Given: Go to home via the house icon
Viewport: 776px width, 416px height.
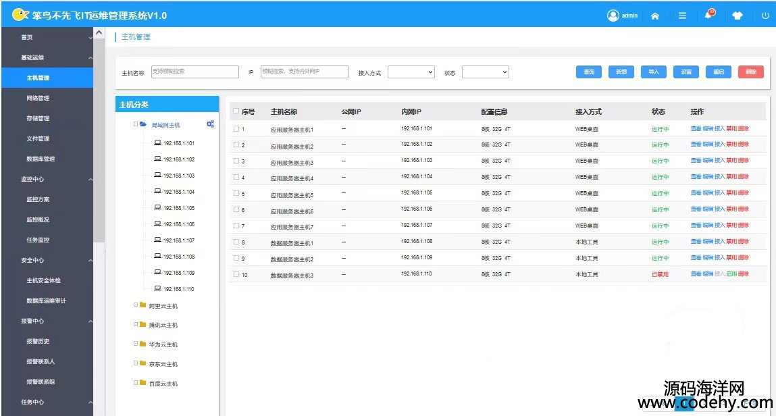Looking at the screenshot, I should point(654,16).
